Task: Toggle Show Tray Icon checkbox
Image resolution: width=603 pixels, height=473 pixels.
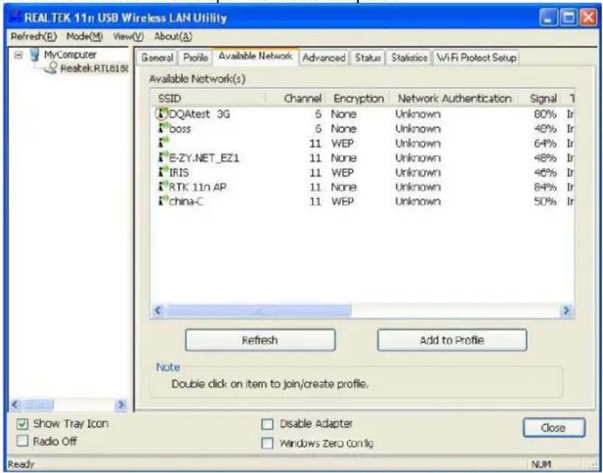Action: 23,424
